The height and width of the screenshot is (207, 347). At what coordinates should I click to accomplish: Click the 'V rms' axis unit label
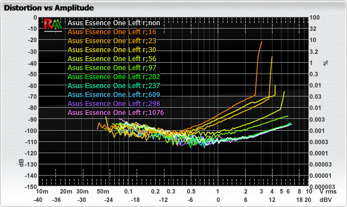(x=328, y=191)
